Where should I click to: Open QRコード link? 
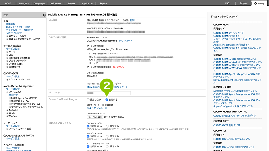click(134, 20)
